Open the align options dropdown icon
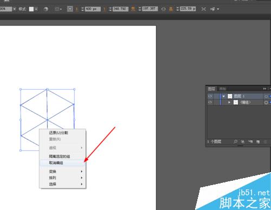 [x=58, y=9]
